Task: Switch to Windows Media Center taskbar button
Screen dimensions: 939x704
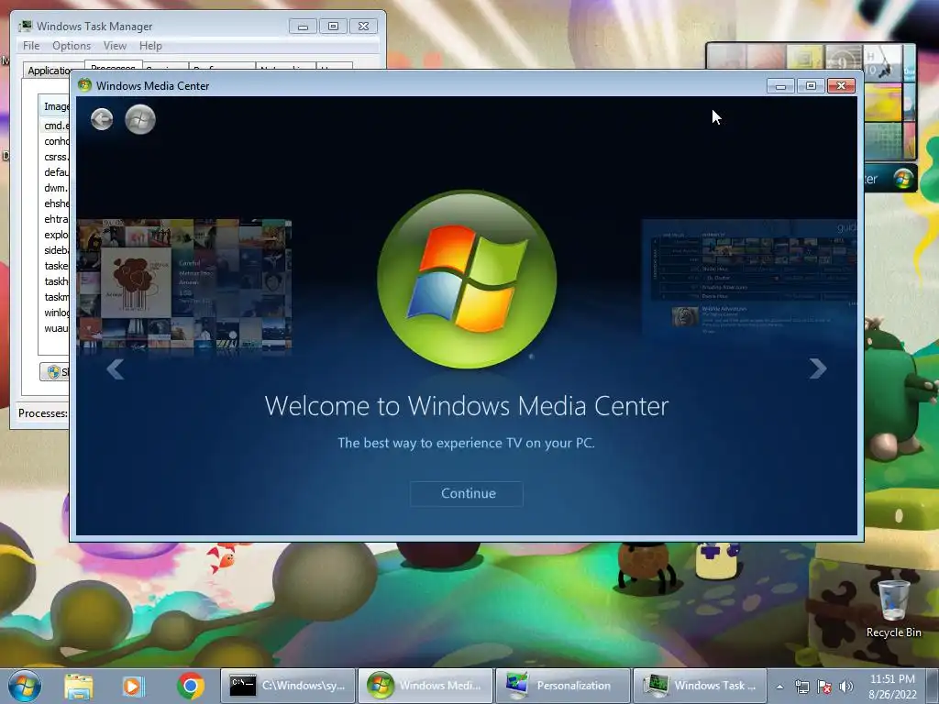Action: tap(425, 686)
